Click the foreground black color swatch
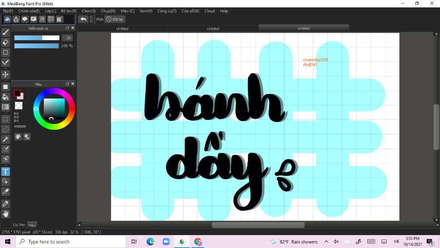 17,93
